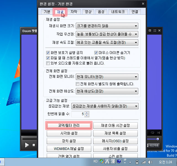Click the player volume slider handle
The width and height of the screenshot is (177, 166).
158,139
